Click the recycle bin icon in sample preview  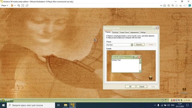click(x=151, y=78)
